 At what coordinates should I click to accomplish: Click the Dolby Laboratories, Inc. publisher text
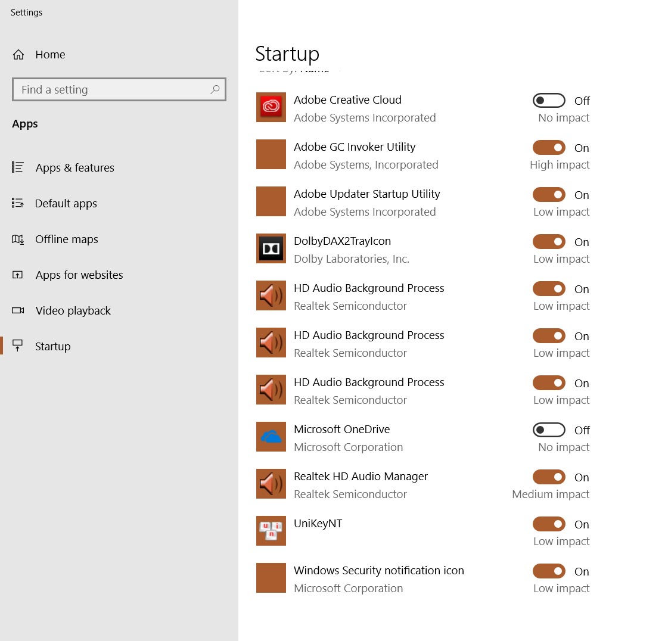click(x=352, y=259)
